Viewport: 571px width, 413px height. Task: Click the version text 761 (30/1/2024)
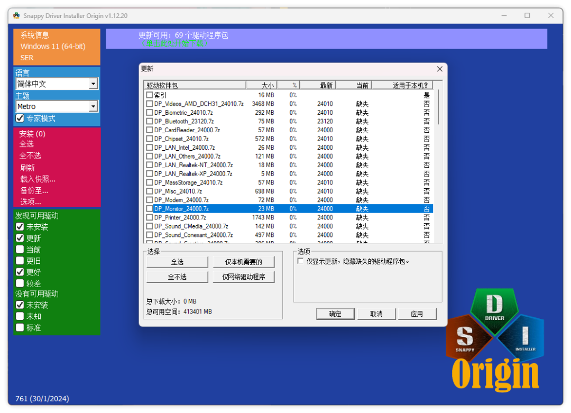[x=42, y=398]
